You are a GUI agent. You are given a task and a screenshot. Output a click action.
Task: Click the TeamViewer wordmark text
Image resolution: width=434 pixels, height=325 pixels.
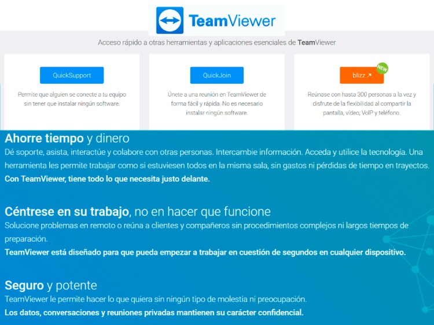(x=232, y=21)
